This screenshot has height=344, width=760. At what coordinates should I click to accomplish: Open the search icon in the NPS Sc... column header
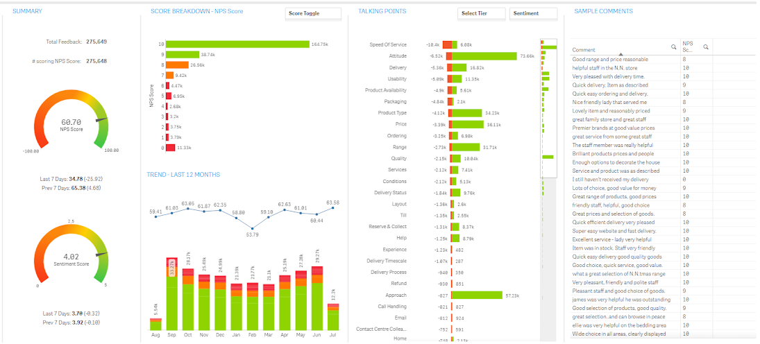click(706, 47)
